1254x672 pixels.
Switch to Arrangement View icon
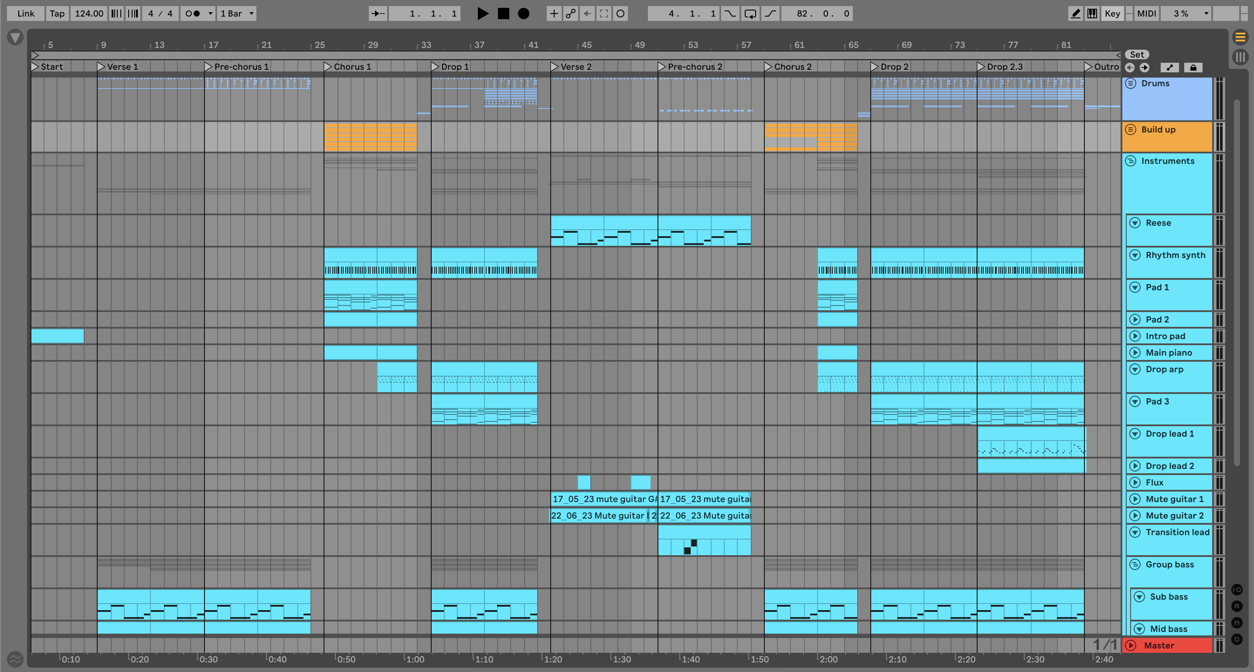[1240, 37]
